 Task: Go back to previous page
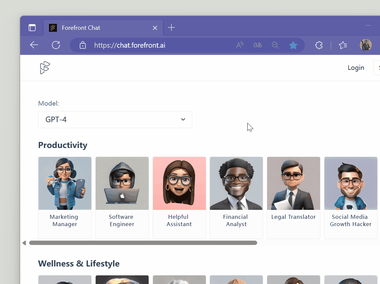(x=34, y=45)
